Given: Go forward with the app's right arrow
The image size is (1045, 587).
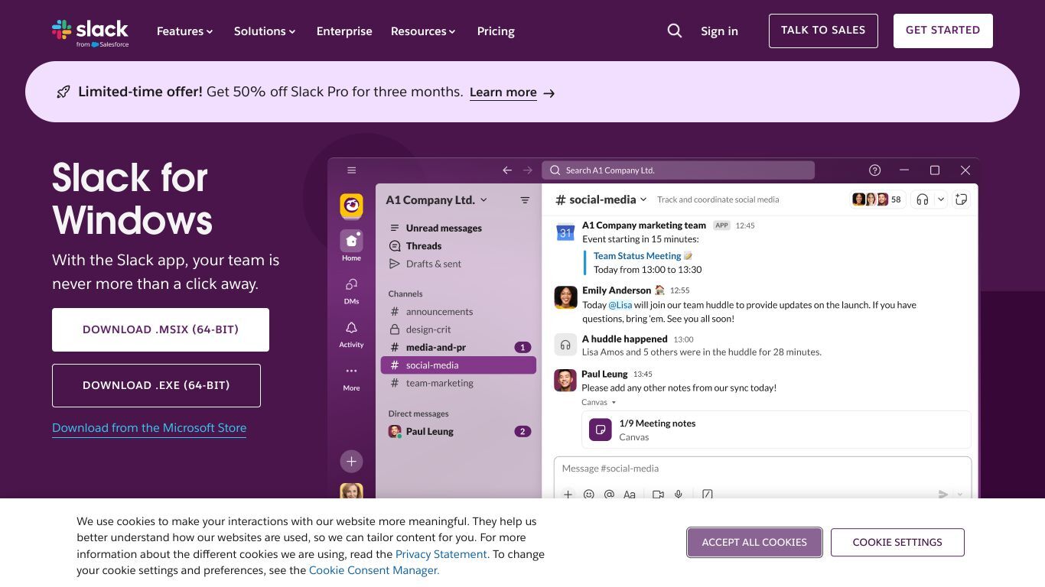Looking at the screenshot, I should tap(528, 170).
